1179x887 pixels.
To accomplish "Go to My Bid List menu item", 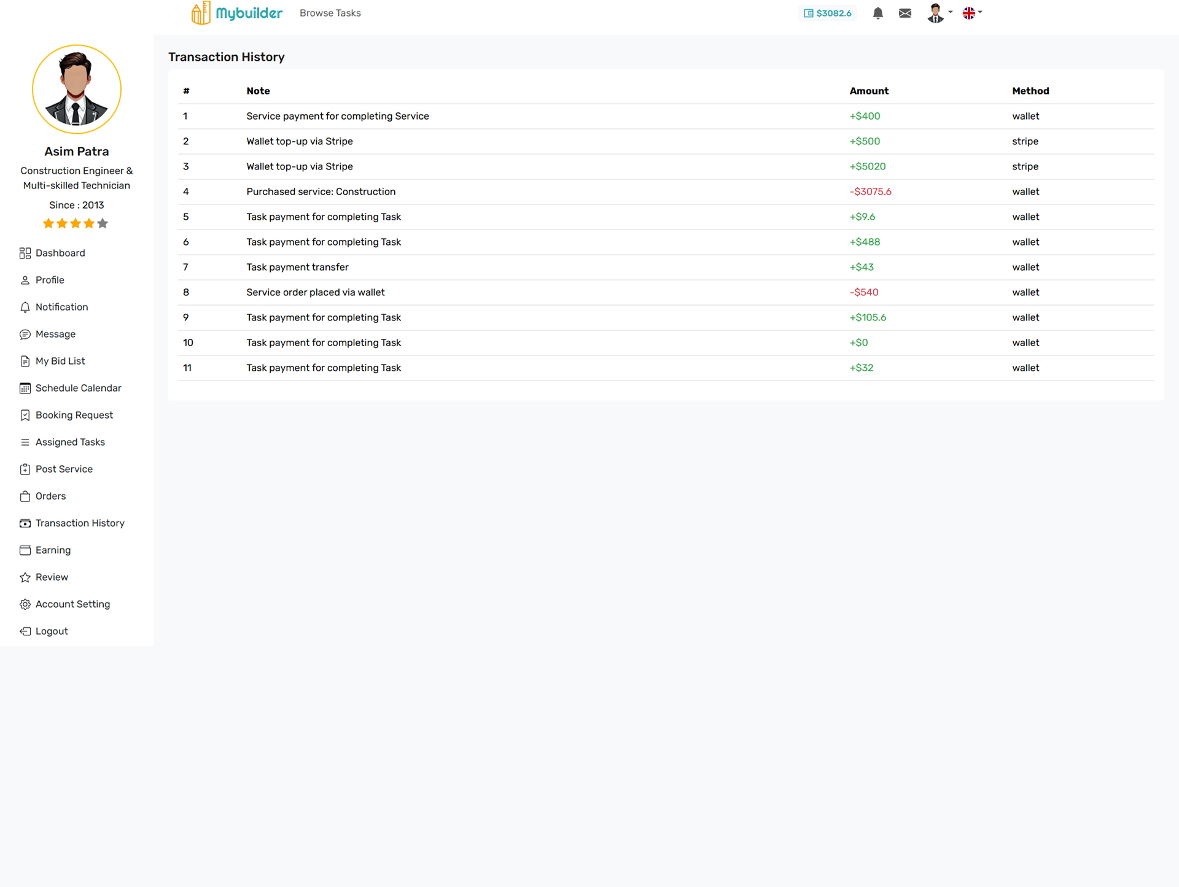I will (x=60, y=361).
